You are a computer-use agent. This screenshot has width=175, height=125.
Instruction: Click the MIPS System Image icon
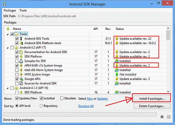click(21, 74)
